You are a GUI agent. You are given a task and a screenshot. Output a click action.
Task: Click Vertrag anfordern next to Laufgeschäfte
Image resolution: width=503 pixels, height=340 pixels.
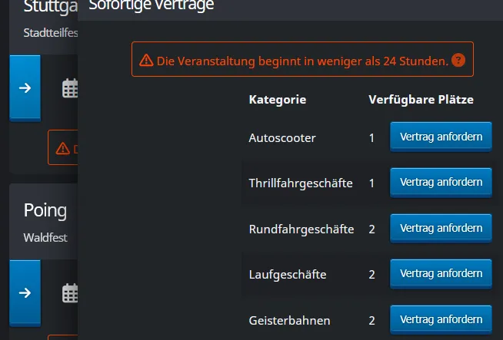pos(441,274)
